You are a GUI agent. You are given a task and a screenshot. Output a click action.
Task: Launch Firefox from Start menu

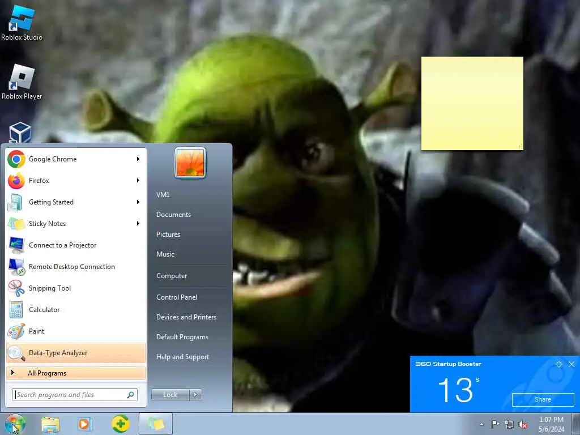(x=76, y=181)
